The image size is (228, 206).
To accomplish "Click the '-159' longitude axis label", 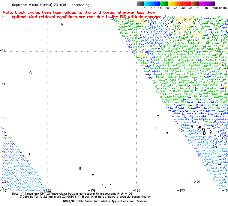I will 92,190.
